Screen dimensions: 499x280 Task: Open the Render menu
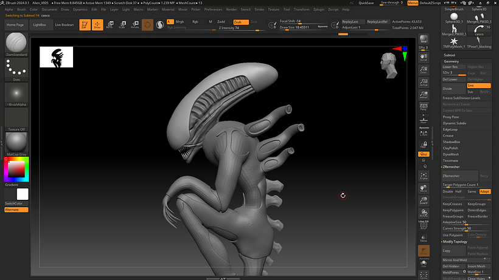point(231,10)
